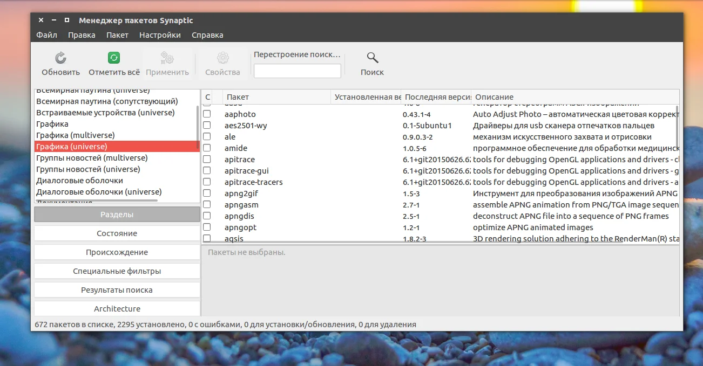The width and height of the screenshot is (703, 366).
Task: Select the apngopt package name
Action: pos(240,227)
